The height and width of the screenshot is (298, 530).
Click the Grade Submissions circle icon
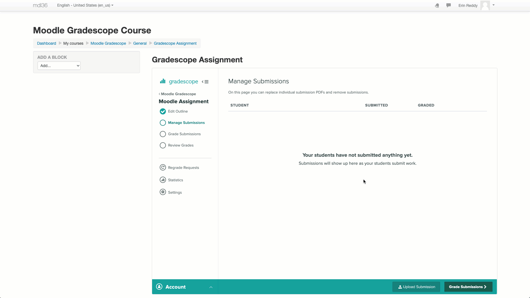click(x=163, y=134)
